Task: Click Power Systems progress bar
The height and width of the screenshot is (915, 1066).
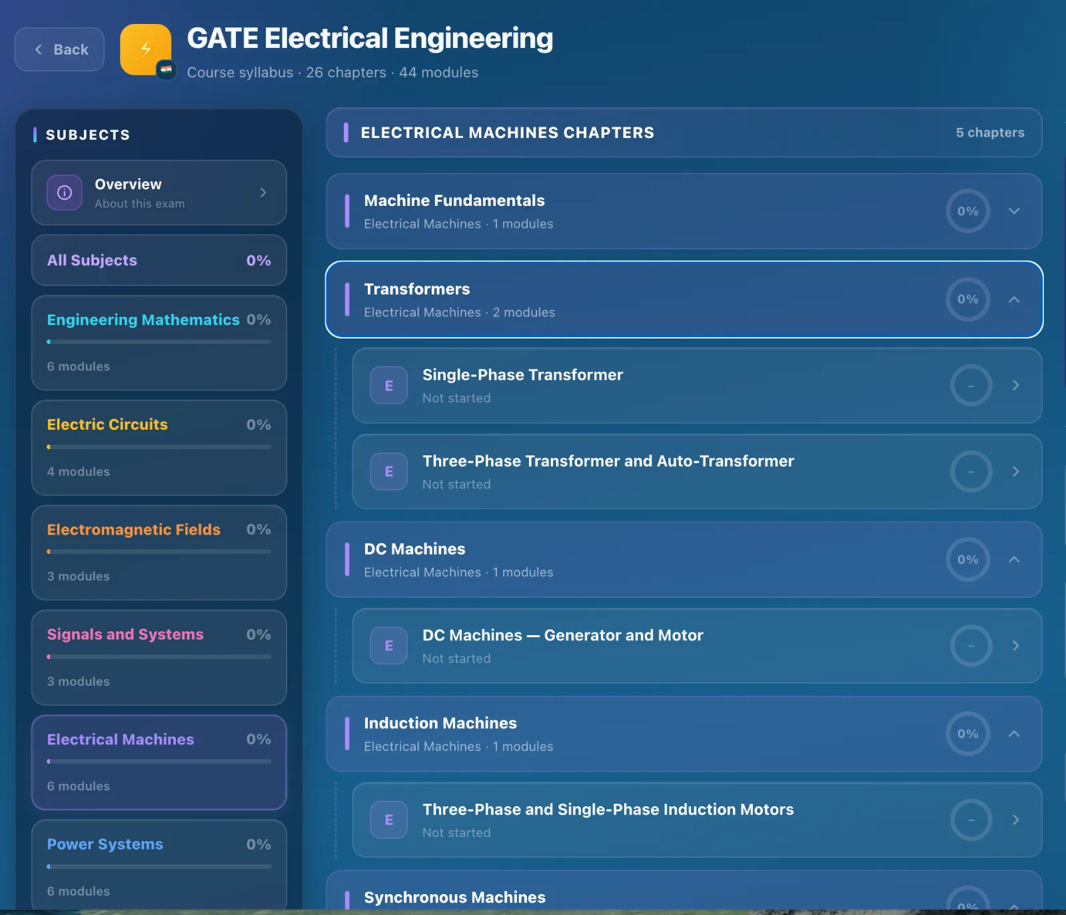Action: click(x=159, y=866)
